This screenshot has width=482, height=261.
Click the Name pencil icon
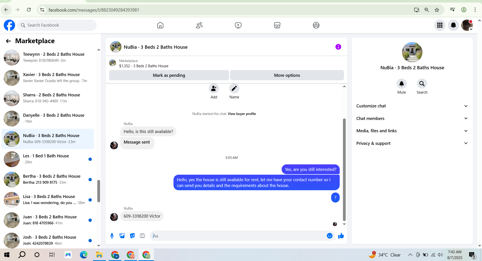(x=234, y=88)
